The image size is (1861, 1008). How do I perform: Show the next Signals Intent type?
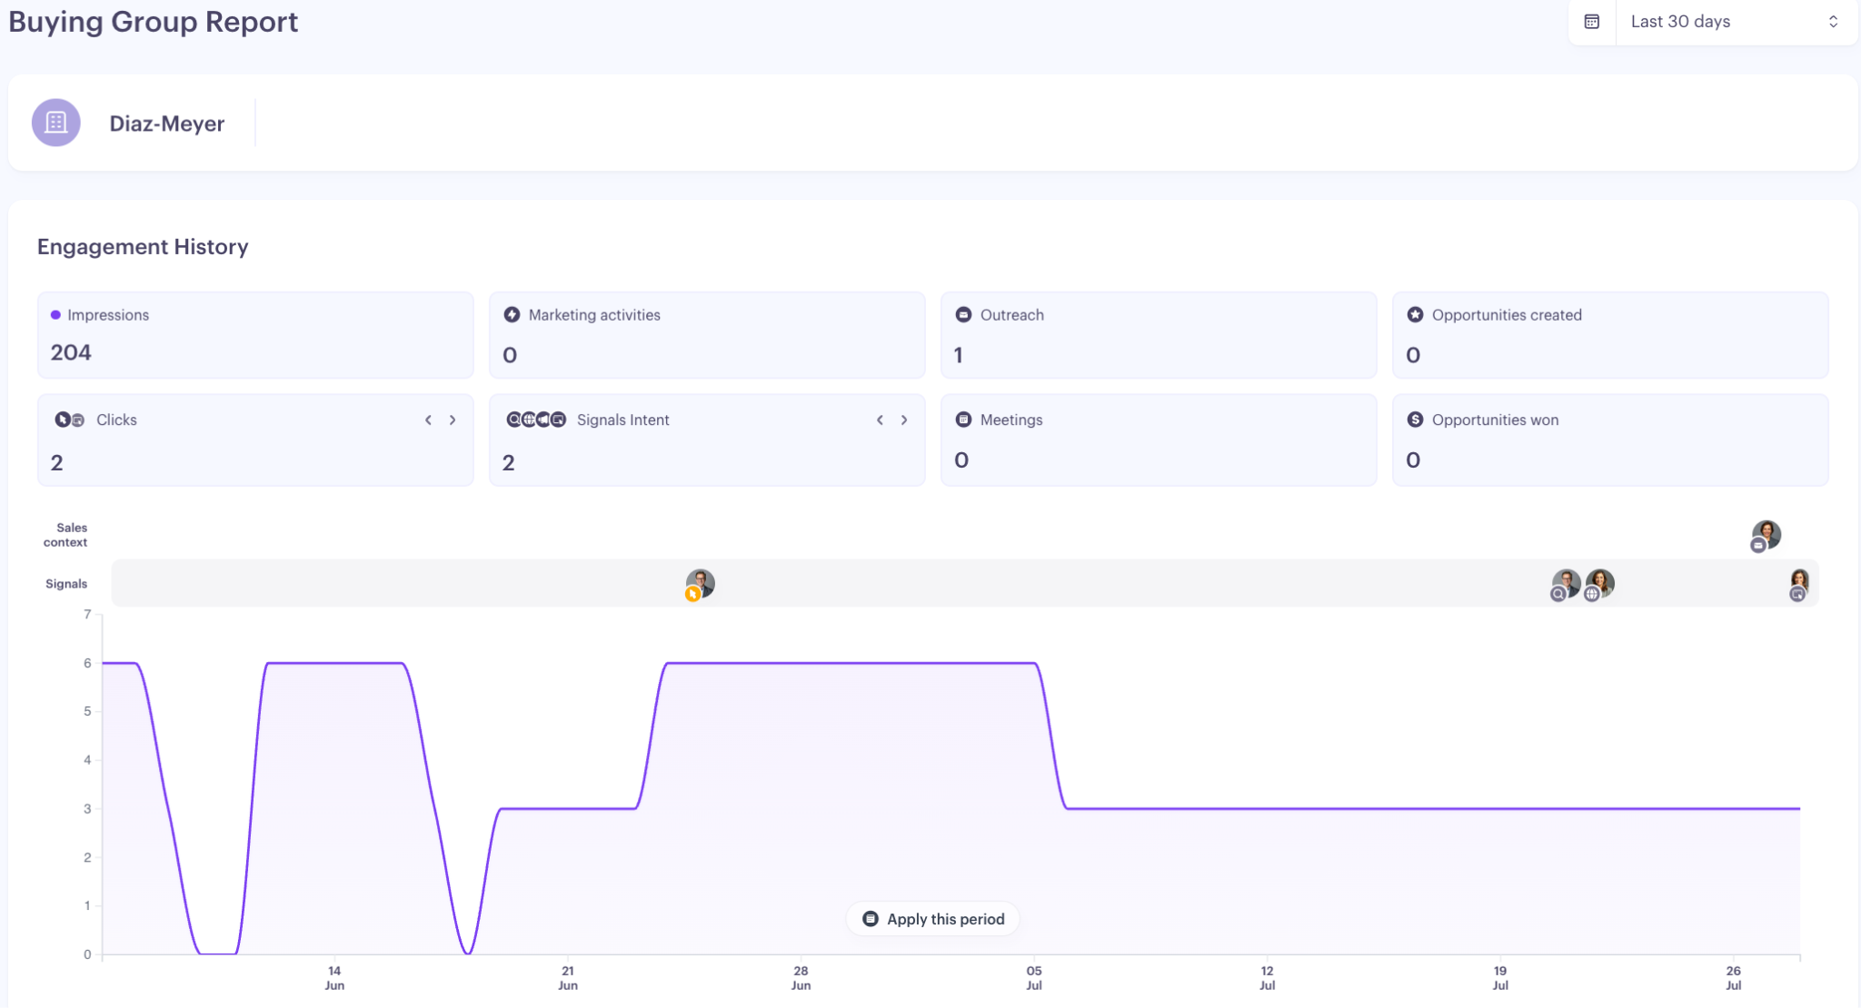904,420
